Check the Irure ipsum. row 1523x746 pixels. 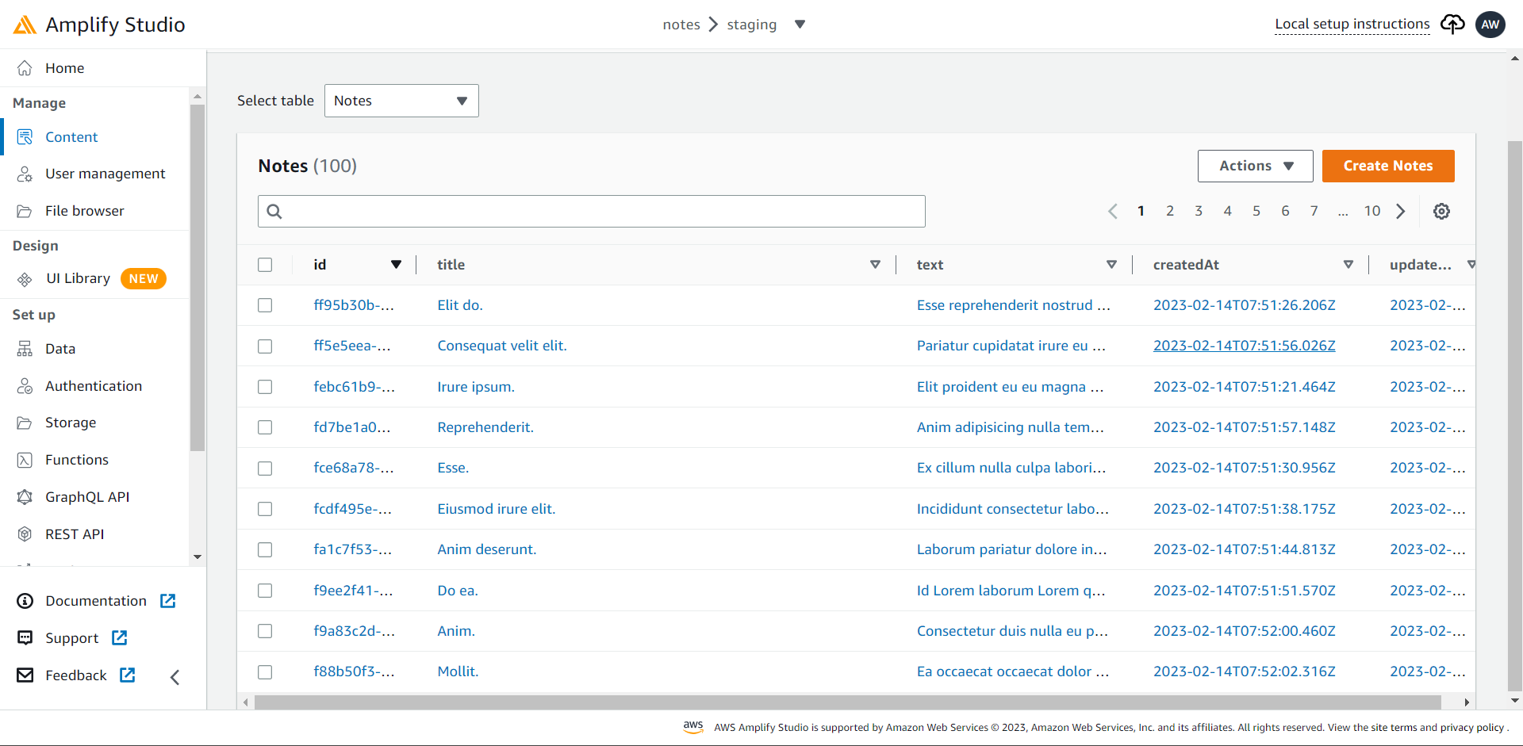265,387
